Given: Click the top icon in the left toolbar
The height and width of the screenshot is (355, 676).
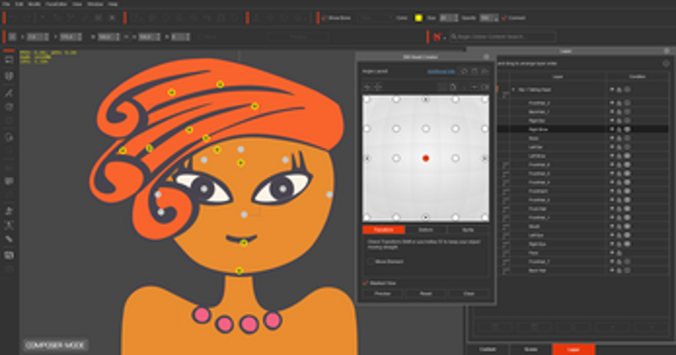Looking at the screenshot, I should pos(9,60).
